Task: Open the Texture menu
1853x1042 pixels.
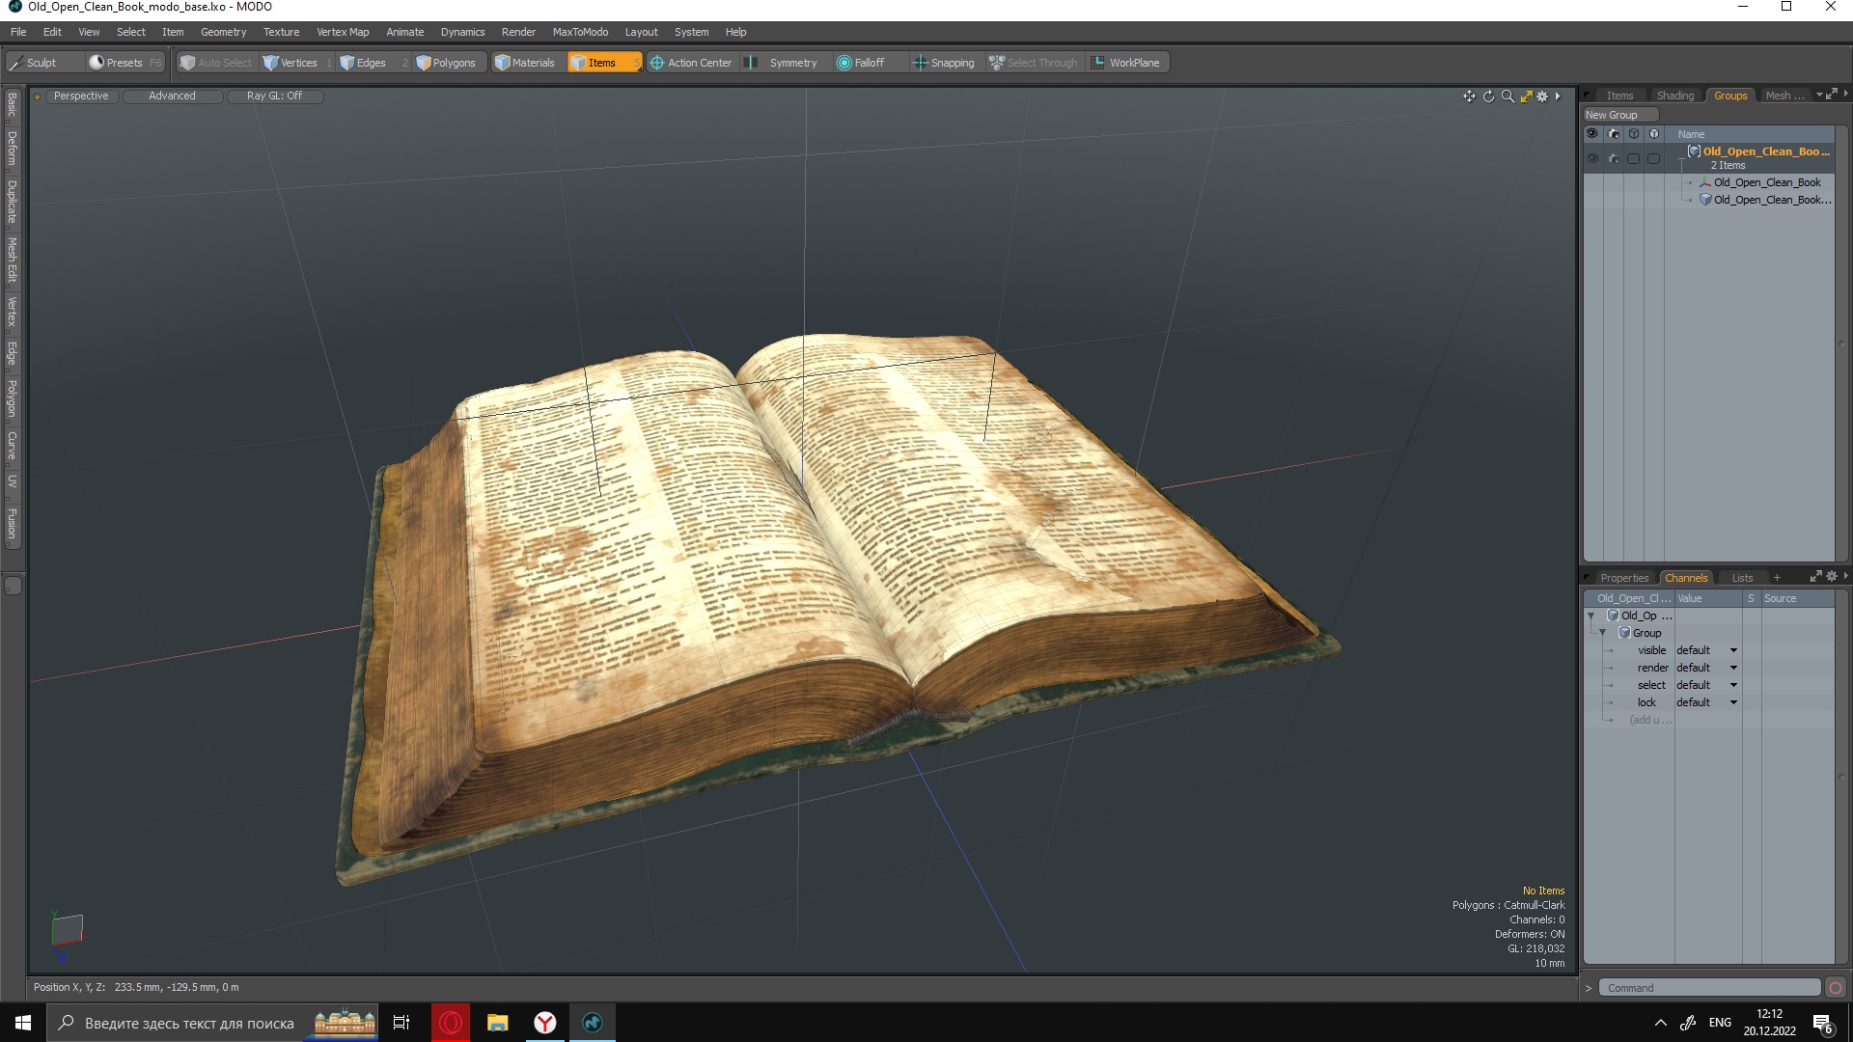Action: click(x=281, y=32)
